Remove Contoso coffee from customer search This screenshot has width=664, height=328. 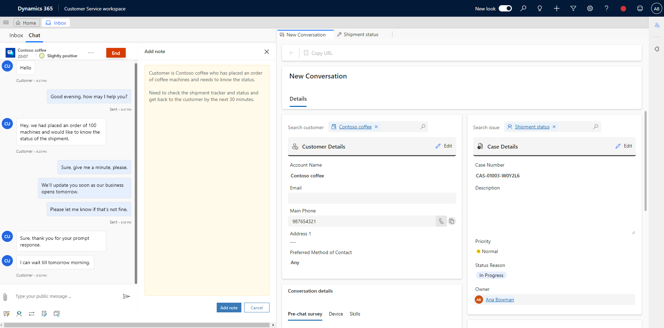coord(376,127)
